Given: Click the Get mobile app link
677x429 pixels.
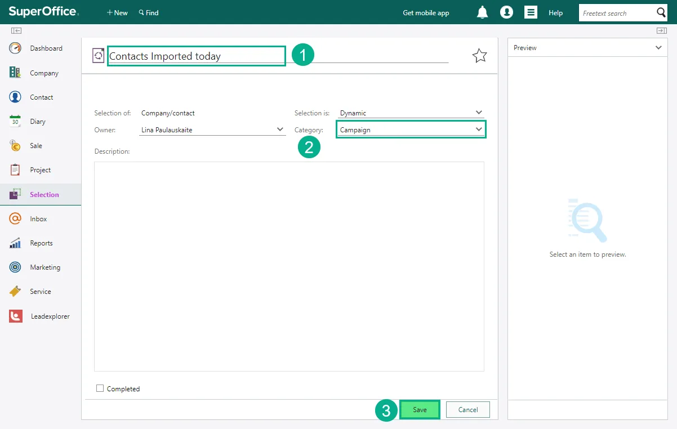Looking at the screenshot, I should (426, 13).
